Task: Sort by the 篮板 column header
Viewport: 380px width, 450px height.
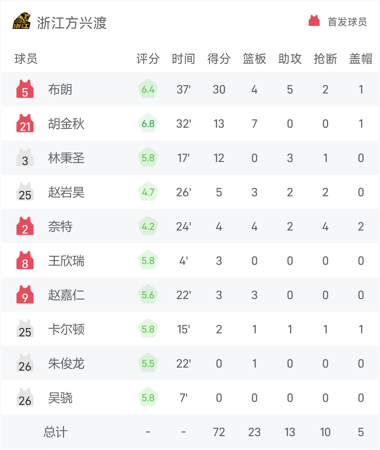Action: tap(255, 59)
